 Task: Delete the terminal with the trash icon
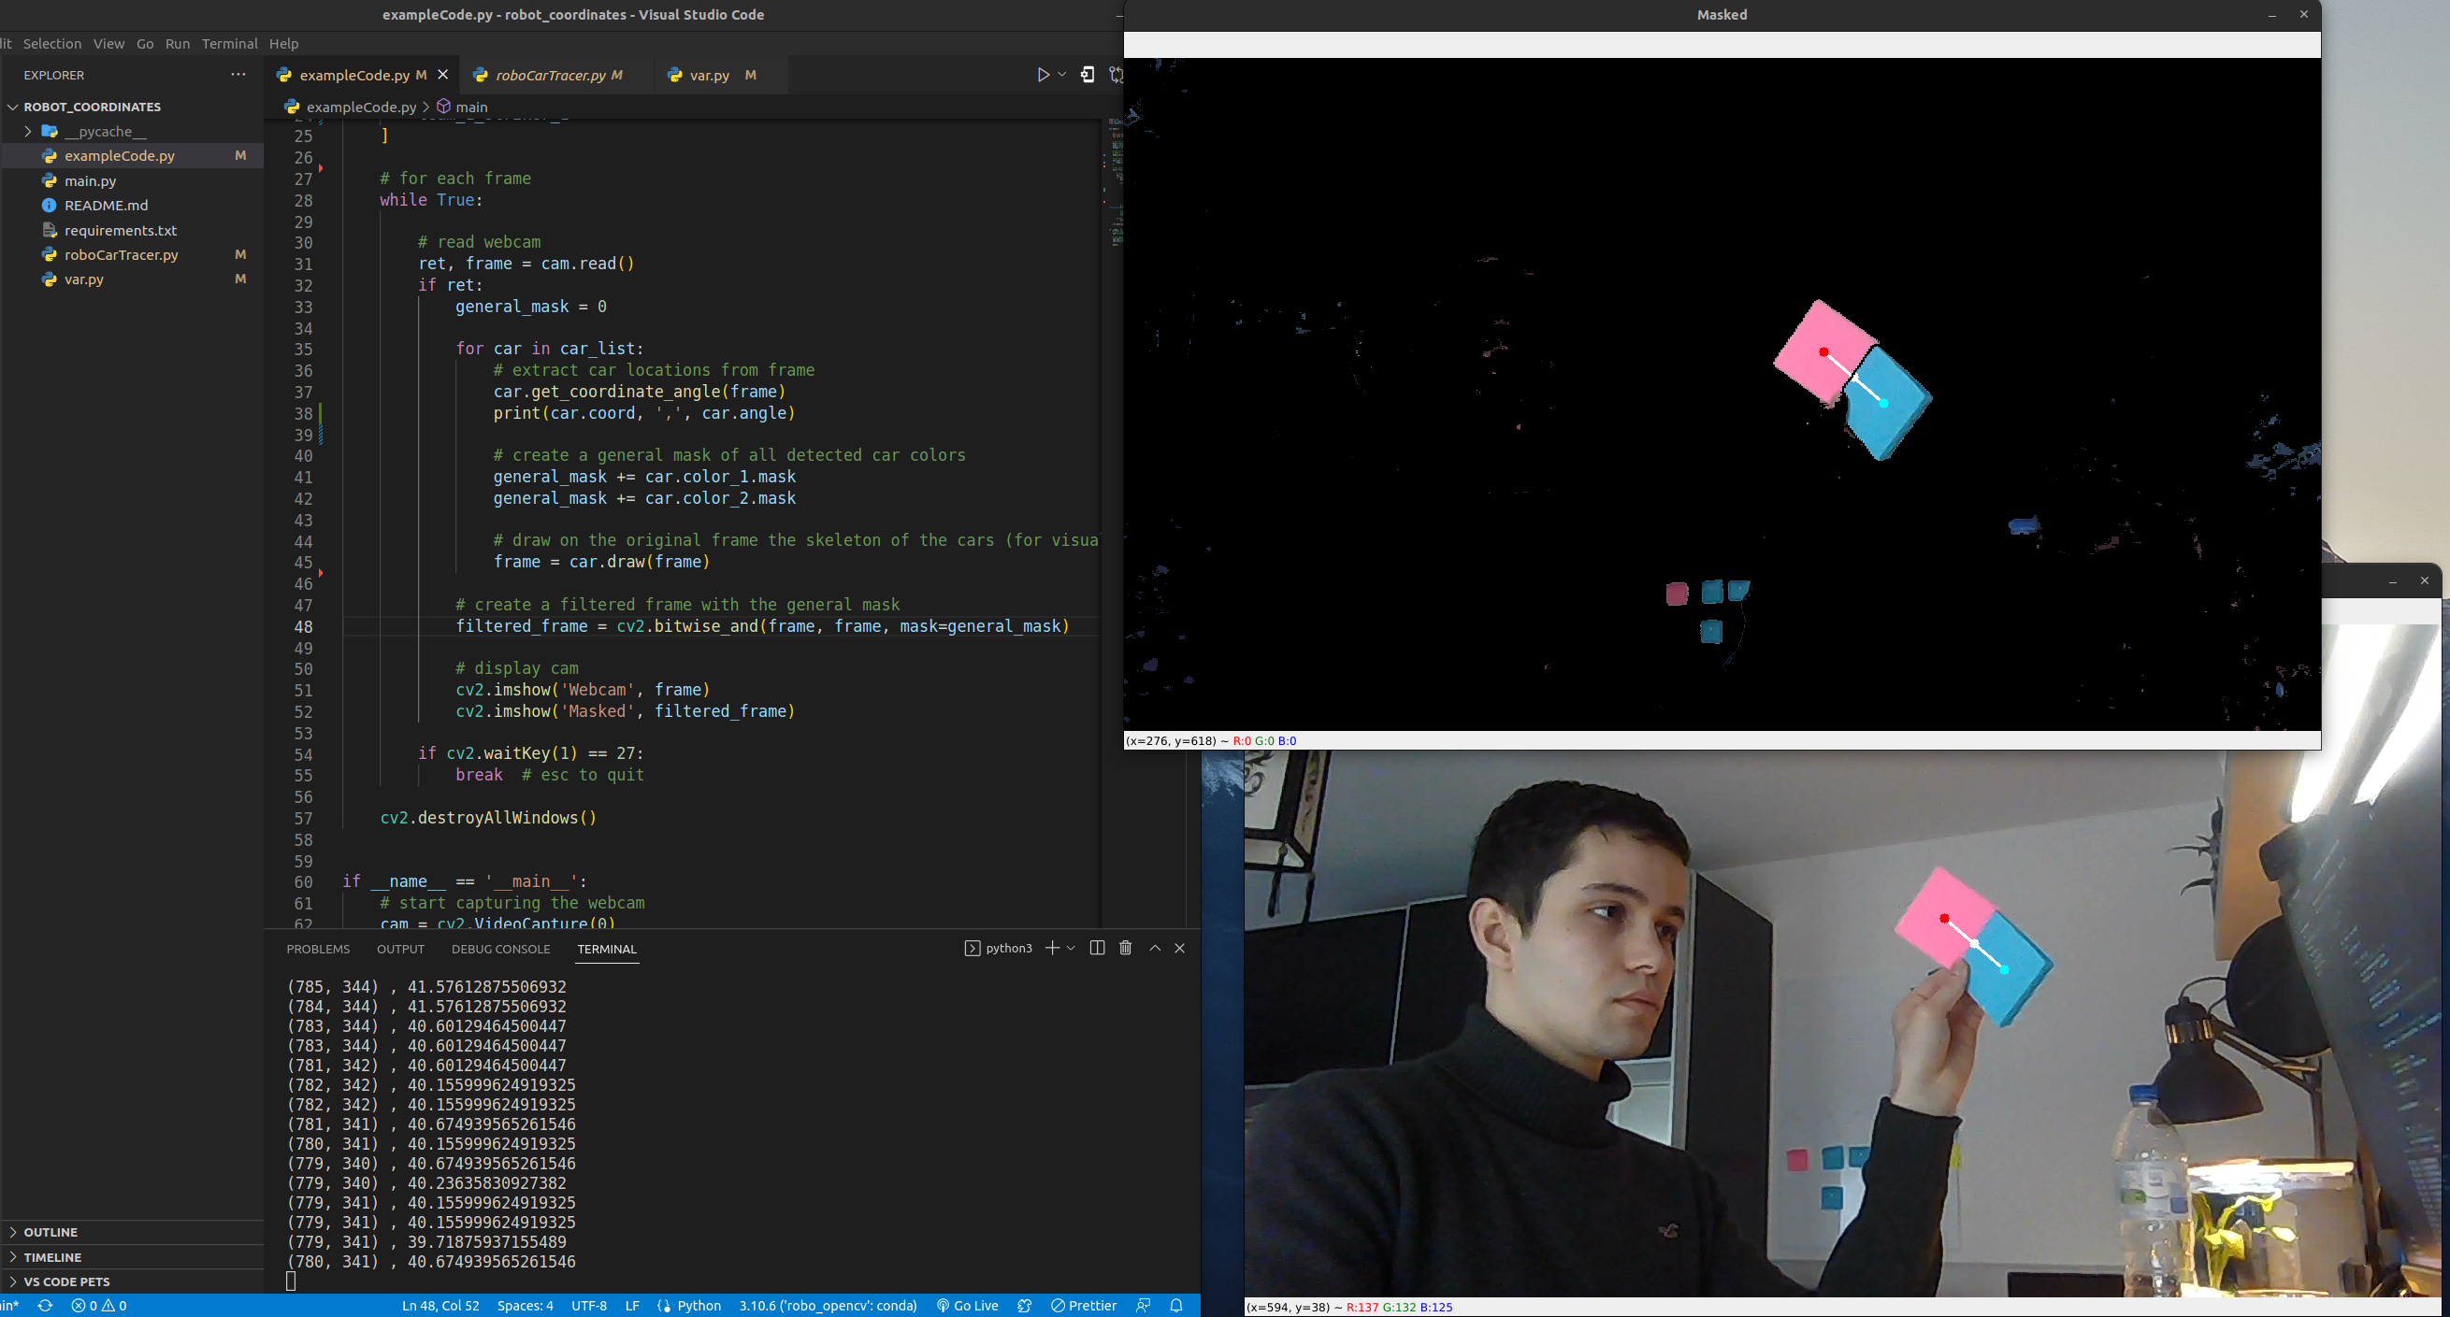(x=1125, y=948)
